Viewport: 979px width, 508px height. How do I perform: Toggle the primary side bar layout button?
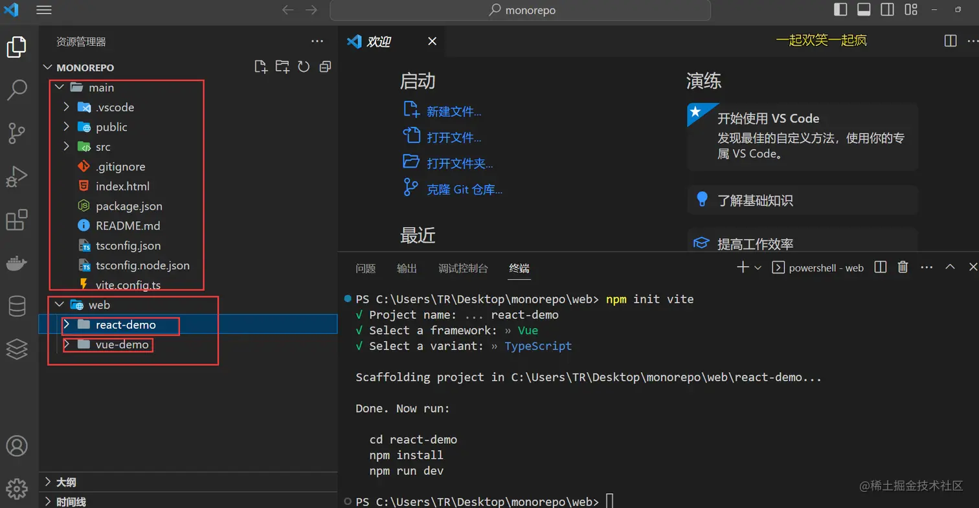[x=840, y=10]
